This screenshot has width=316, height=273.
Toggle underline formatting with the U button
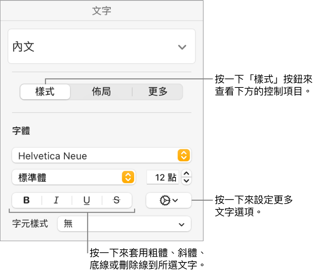tap(87, 200)
